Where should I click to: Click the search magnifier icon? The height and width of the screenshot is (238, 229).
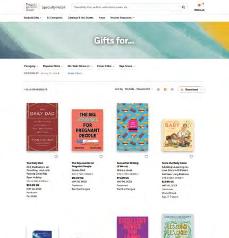pyautogui.click(x=183, y=7)
